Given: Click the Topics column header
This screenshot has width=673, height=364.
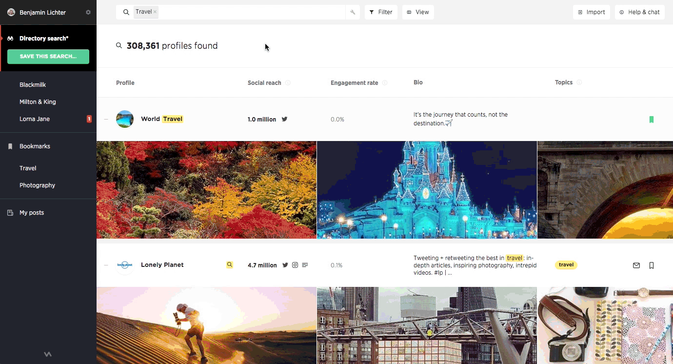Looking at the screenshot, I should [x=564, y=82].
